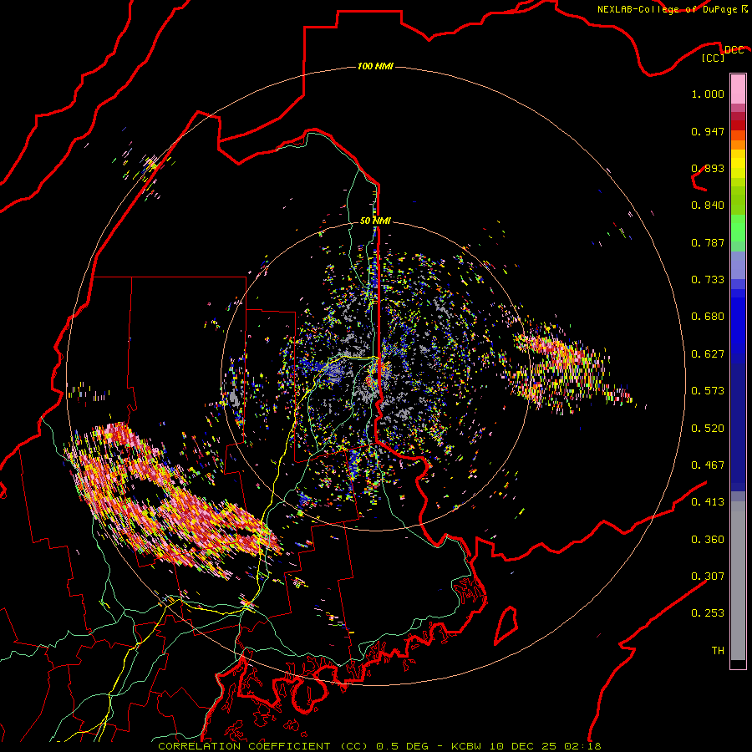Click the 50 NMI range ring label
Viewport: 752px width, 752px height.
pos(375,221)
